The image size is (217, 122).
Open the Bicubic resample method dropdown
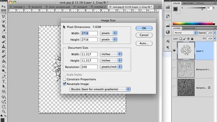(x=100, y=89)
